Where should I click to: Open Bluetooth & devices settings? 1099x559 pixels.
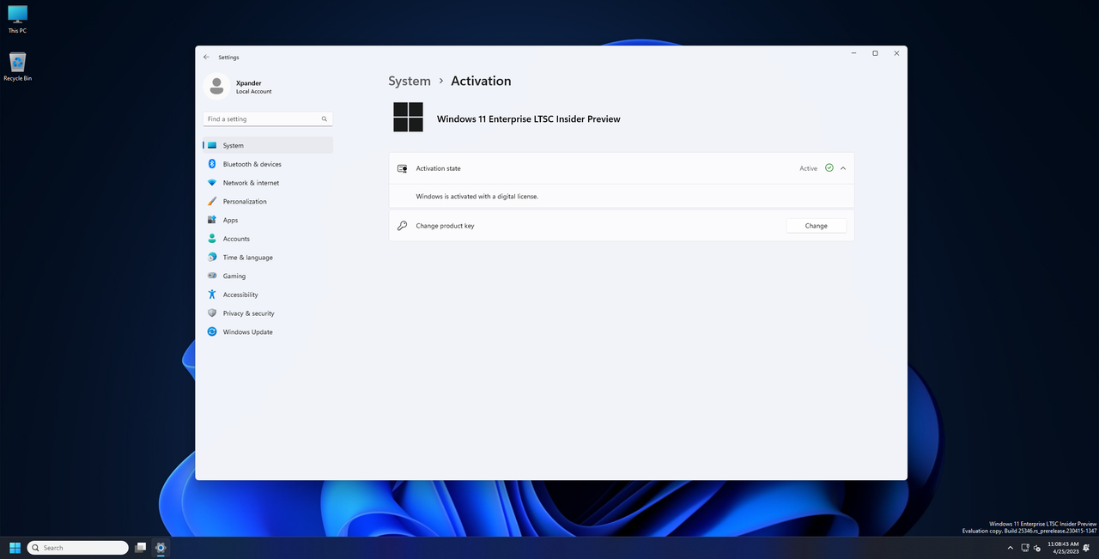click(x=268, y=164)
